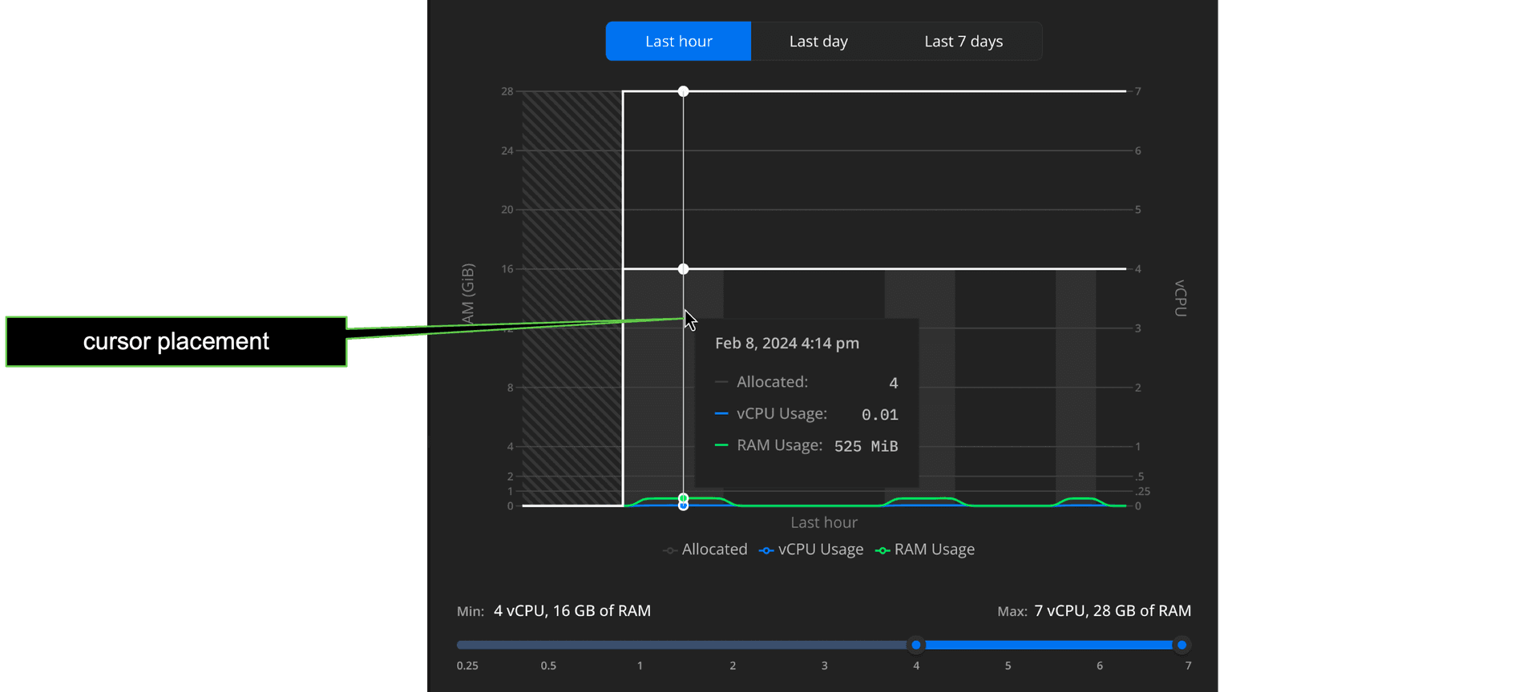Click the 0.5 slider tick label
Screen dimensions: 1539x692
click(x=548, y=666)
